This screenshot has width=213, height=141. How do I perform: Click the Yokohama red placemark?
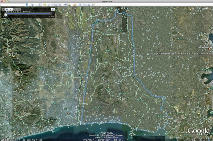tap(209, 48)
